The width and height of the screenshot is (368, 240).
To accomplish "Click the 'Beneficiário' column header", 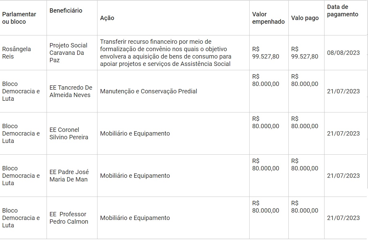I will coord(66,10).
